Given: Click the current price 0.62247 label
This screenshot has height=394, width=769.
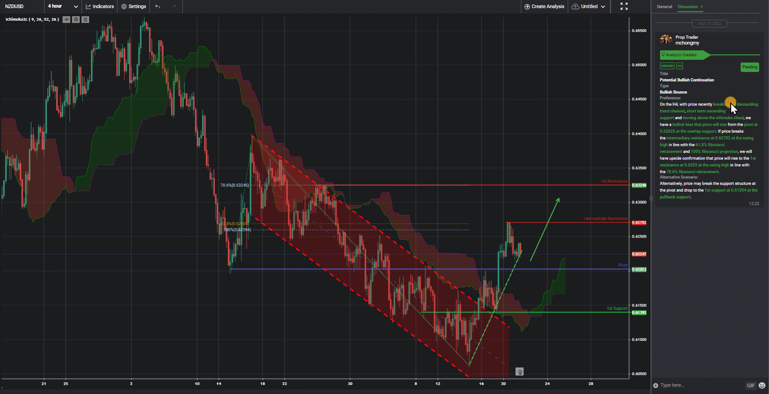Looking at the screenshot, I should (x=639, y=254).
